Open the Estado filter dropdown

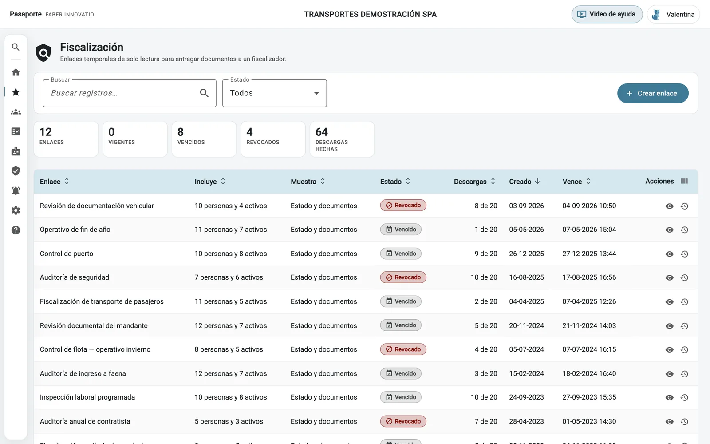click(274, 93)
